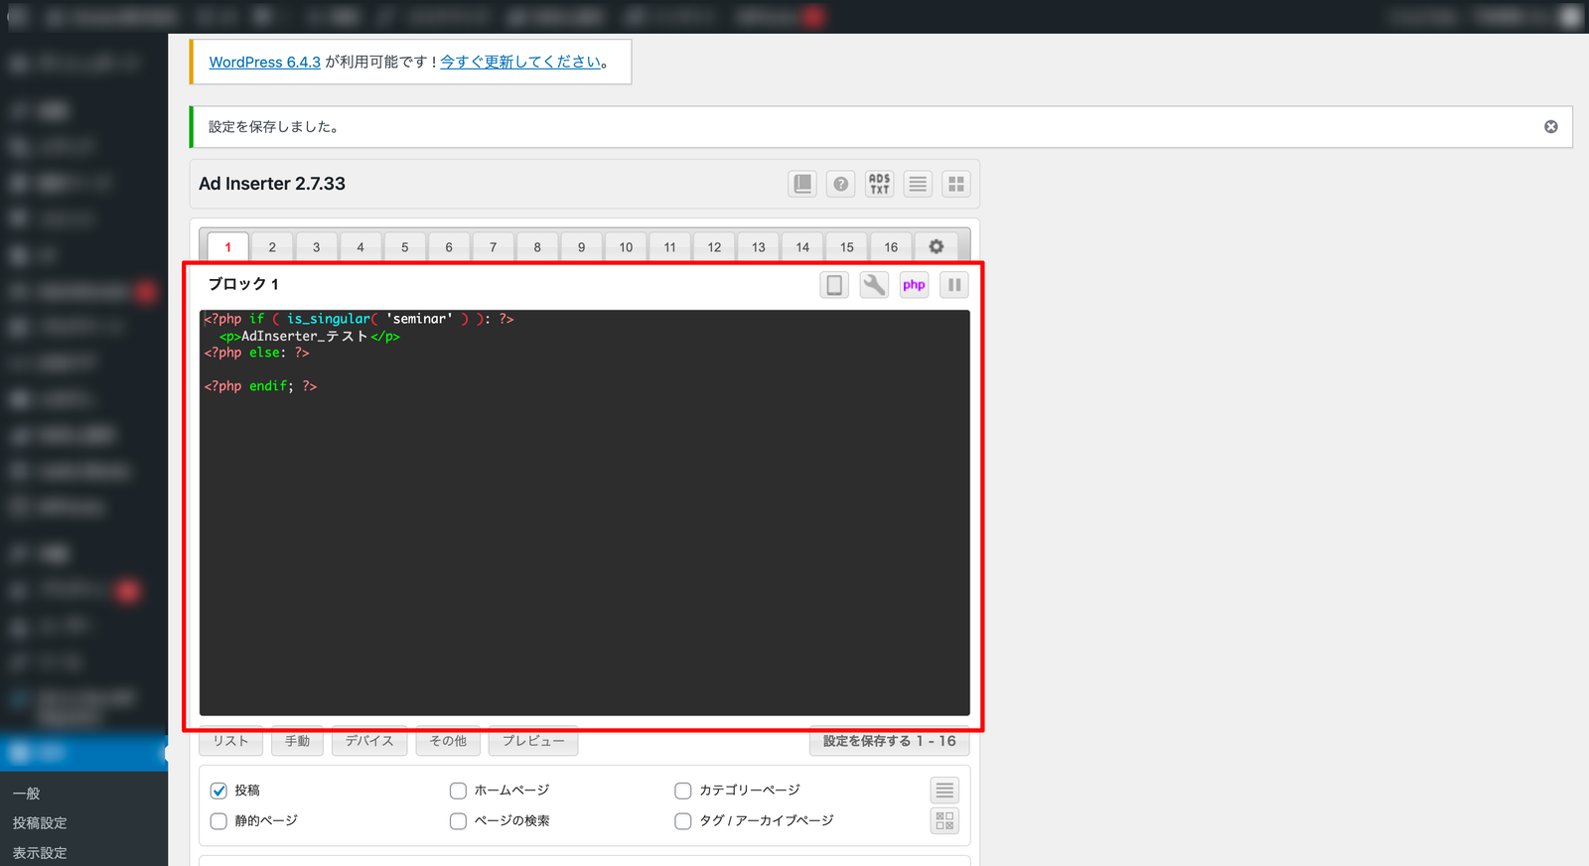Image resolution: width=1589 pixels, height=866 pixels.
Task: Enable the カテゴリーページ checkbox
Action: (682, 791)
